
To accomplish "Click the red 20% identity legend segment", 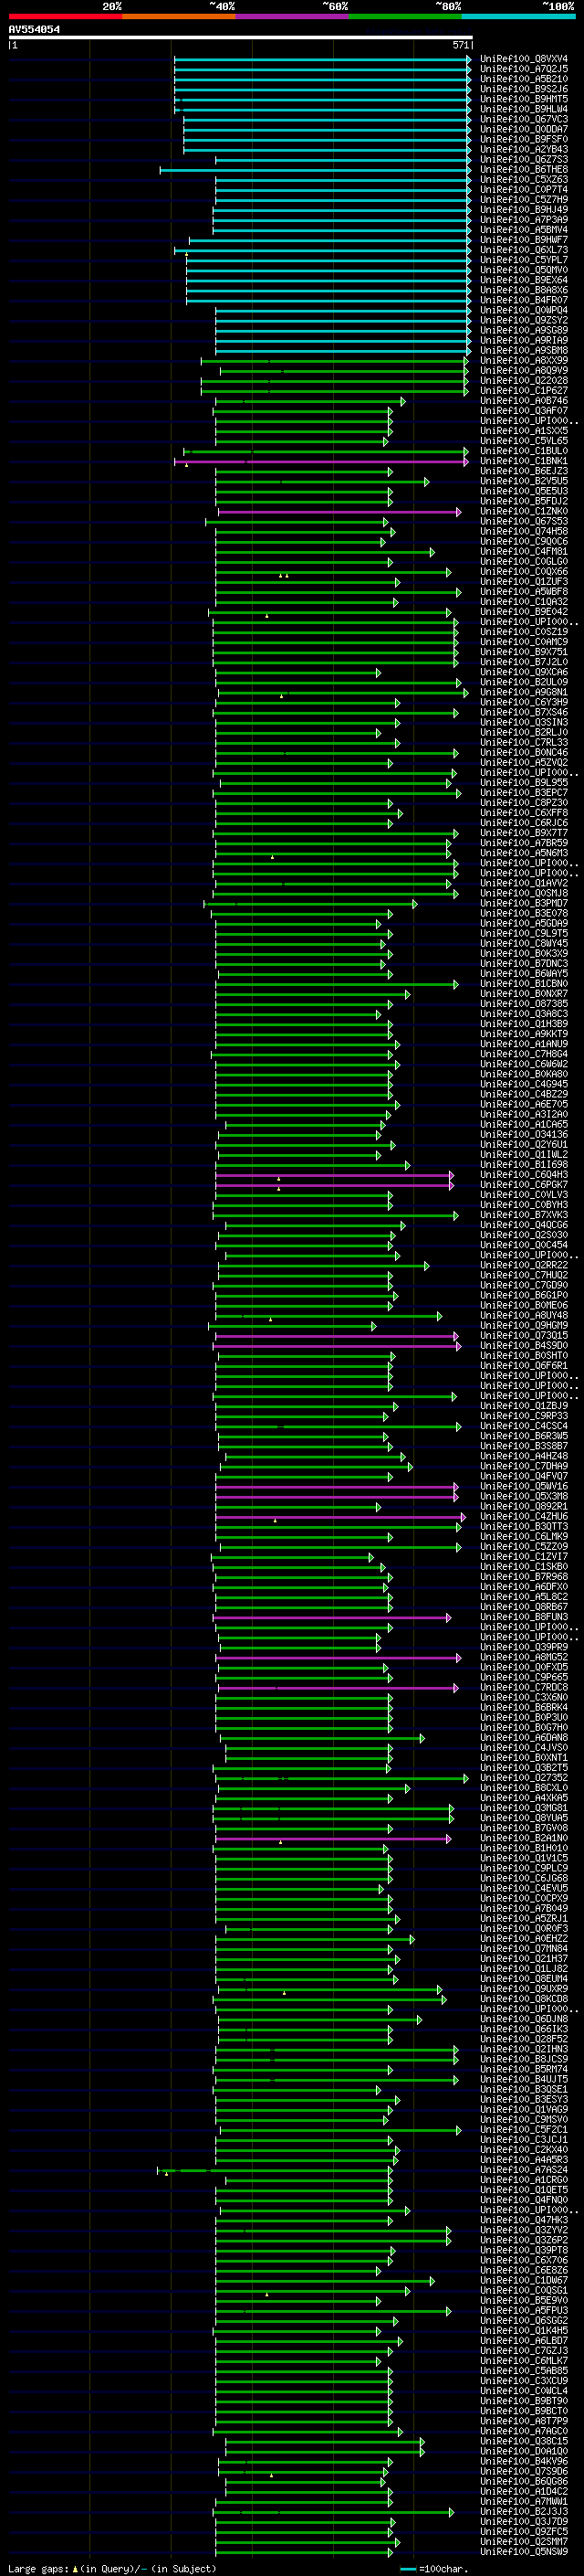I will coord(65,16).
